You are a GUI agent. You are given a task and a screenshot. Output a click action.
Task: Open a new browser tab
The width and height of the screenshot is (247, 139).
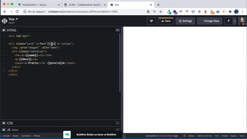tap(158, 5)
